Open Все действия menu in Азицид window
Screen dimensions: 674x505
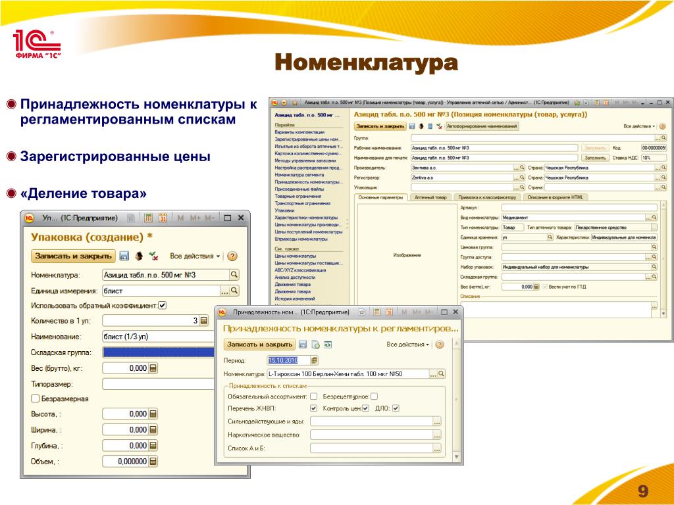pos(639,126)
